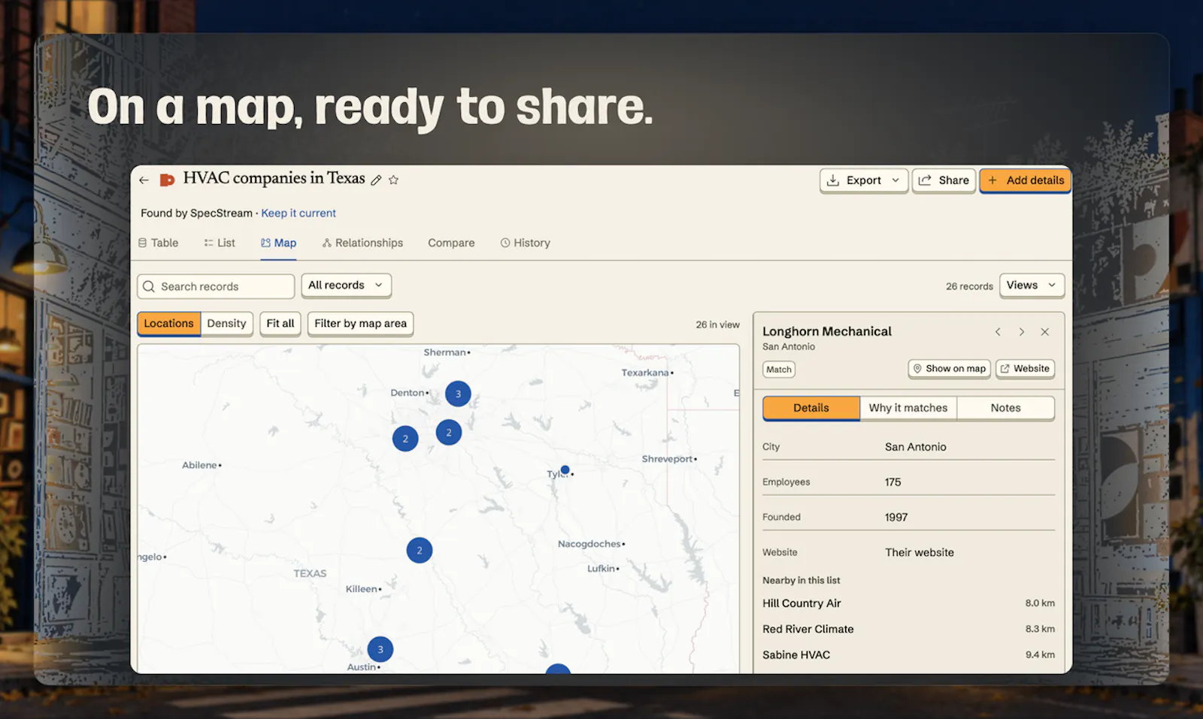Click cluster marker 2 above Killeen
The height and width of the screenshot is (719, 1203).
[420, 550]
